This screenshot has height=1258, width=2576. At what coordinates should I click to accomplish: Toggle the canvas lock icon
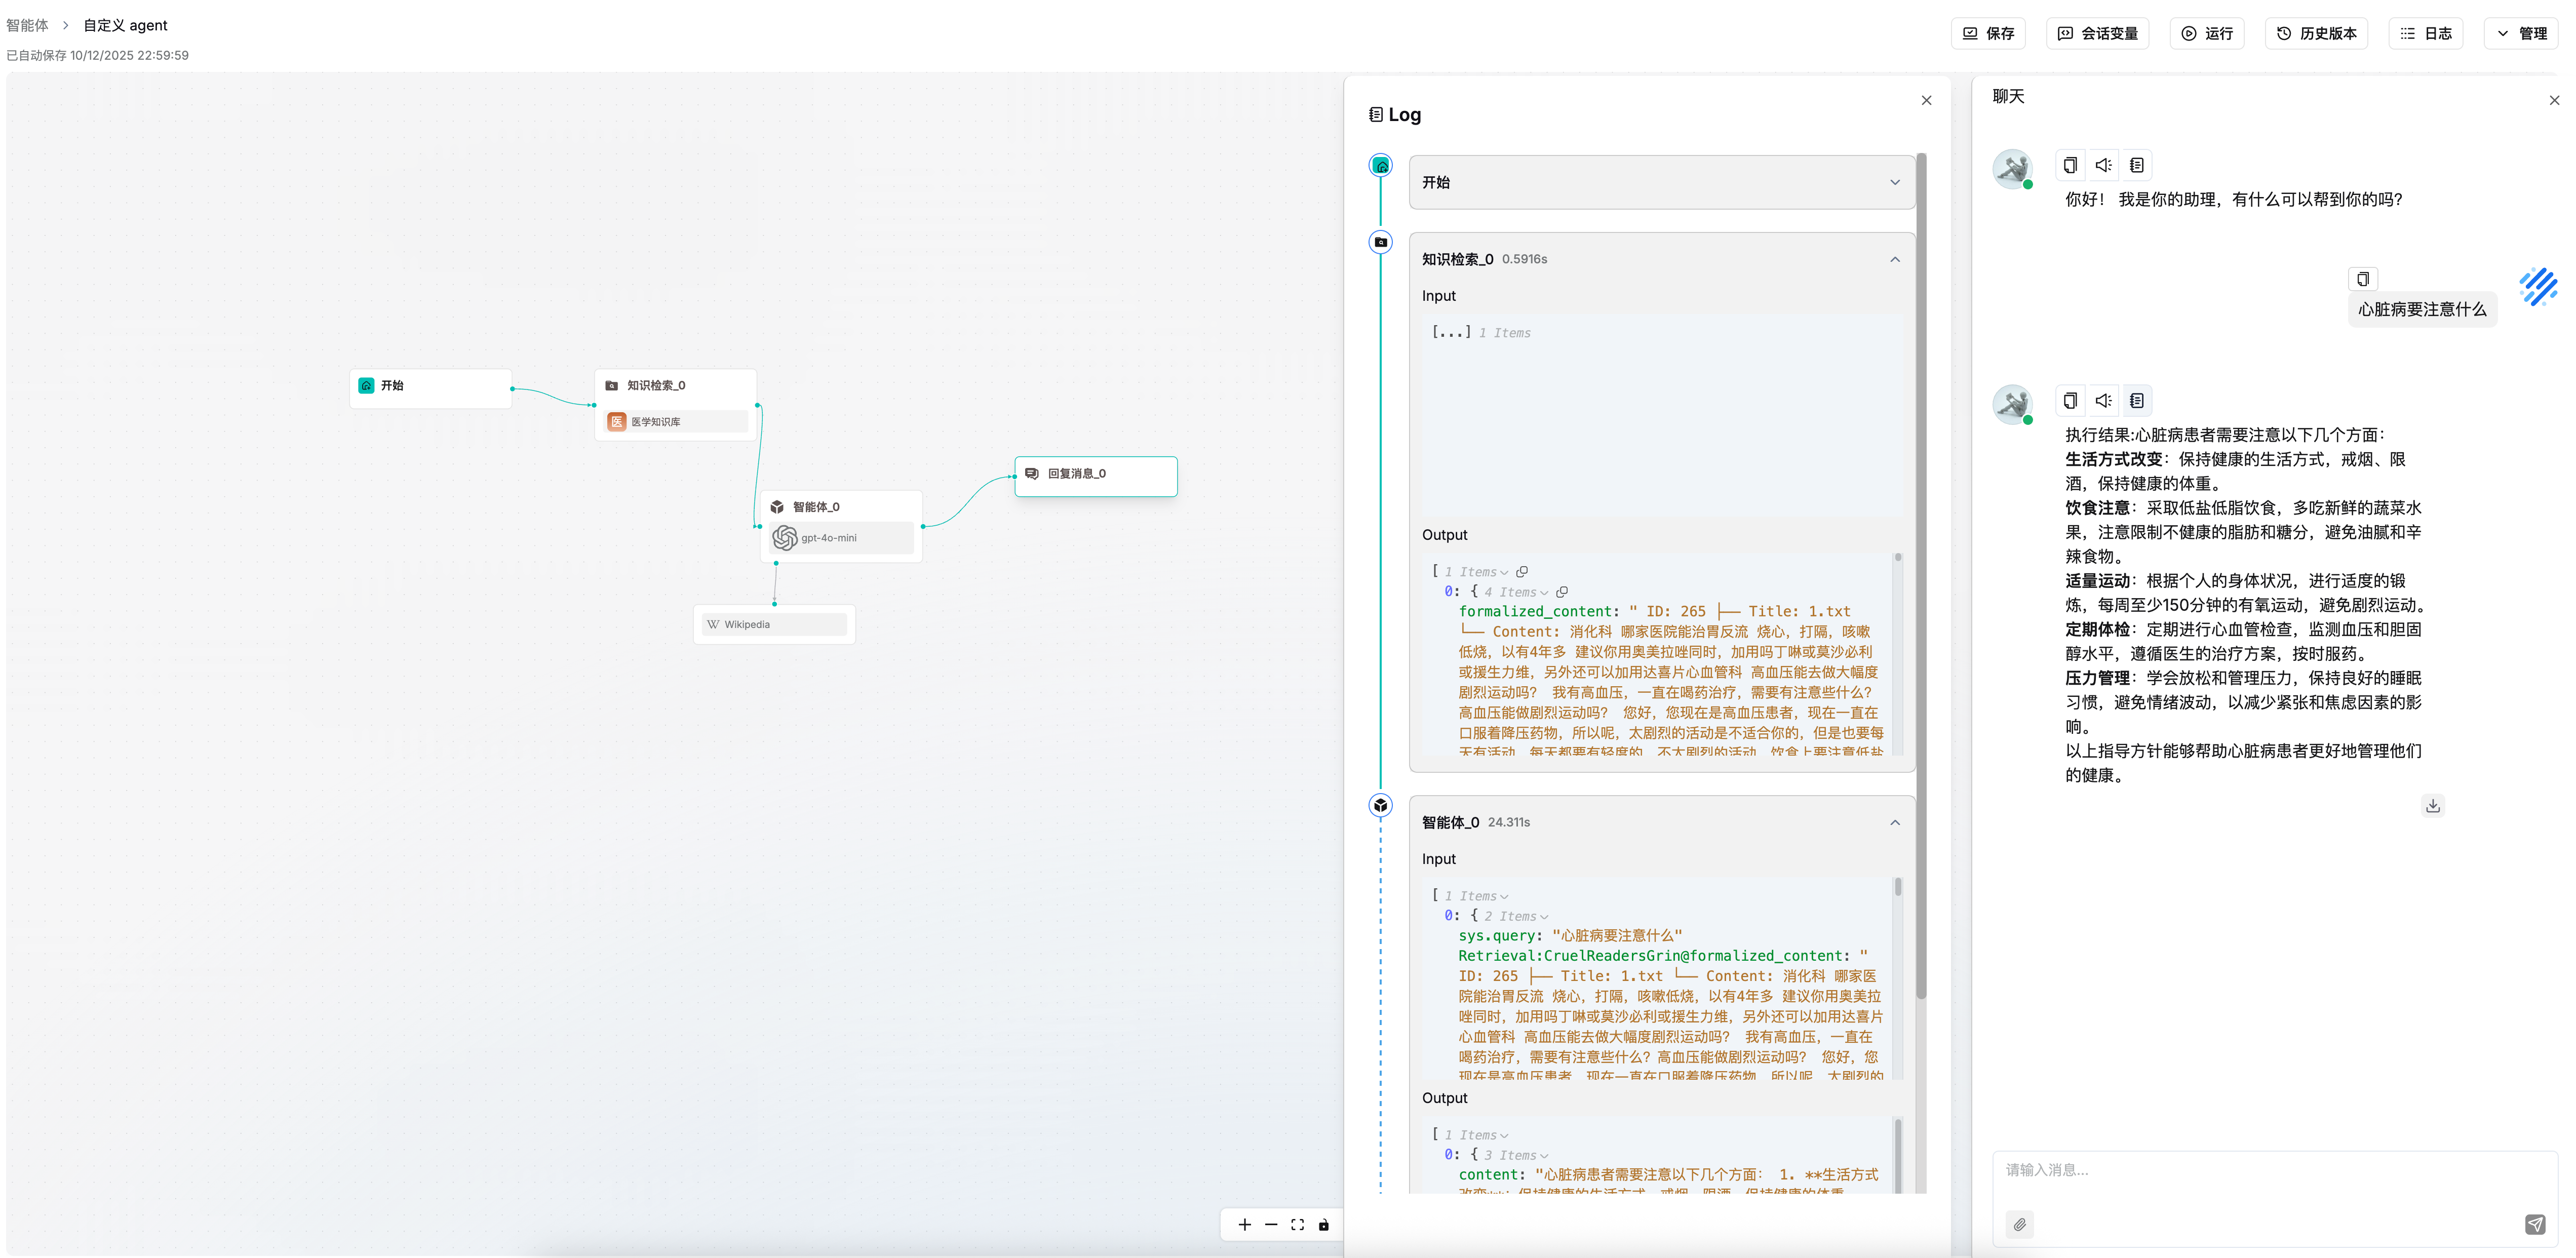1323,1225
